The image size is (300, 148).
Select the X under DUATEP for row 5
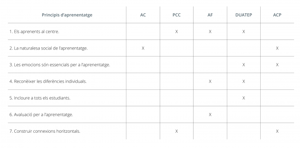(243, 98)
